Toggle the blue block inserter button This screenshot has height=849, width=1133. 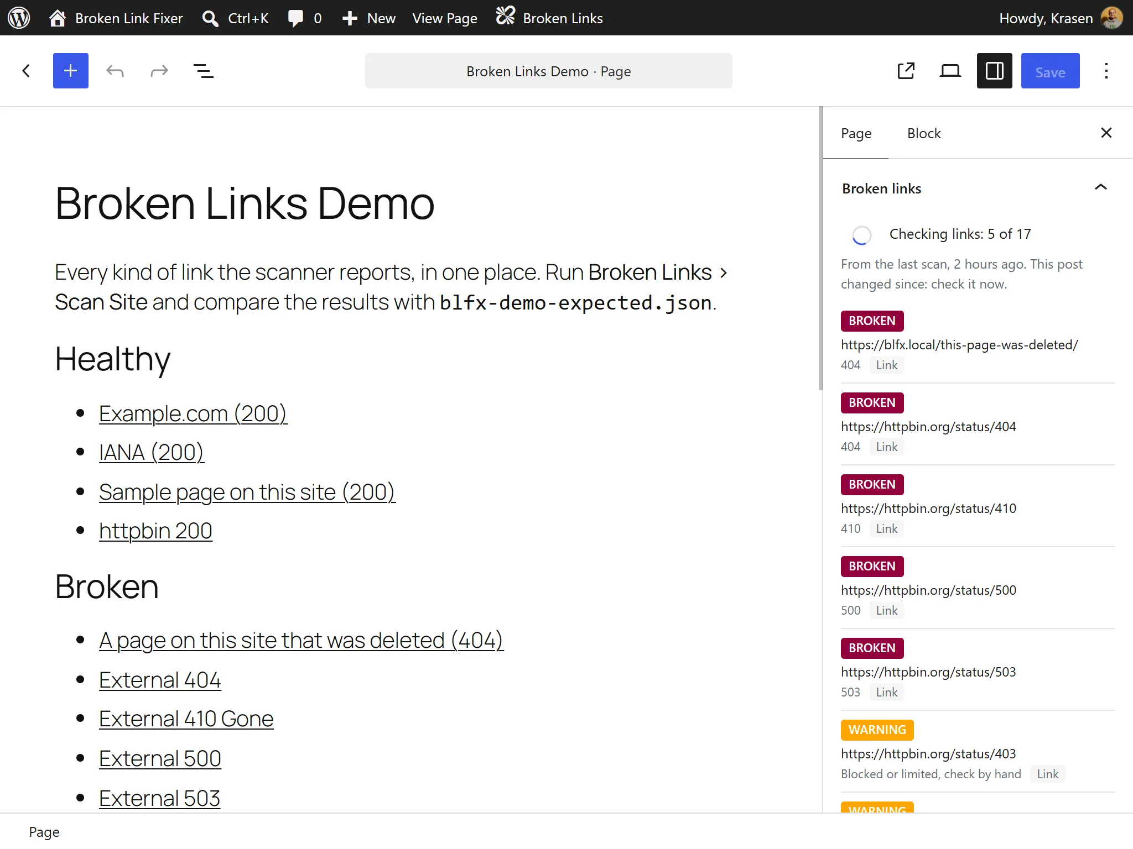pos(71,71)
